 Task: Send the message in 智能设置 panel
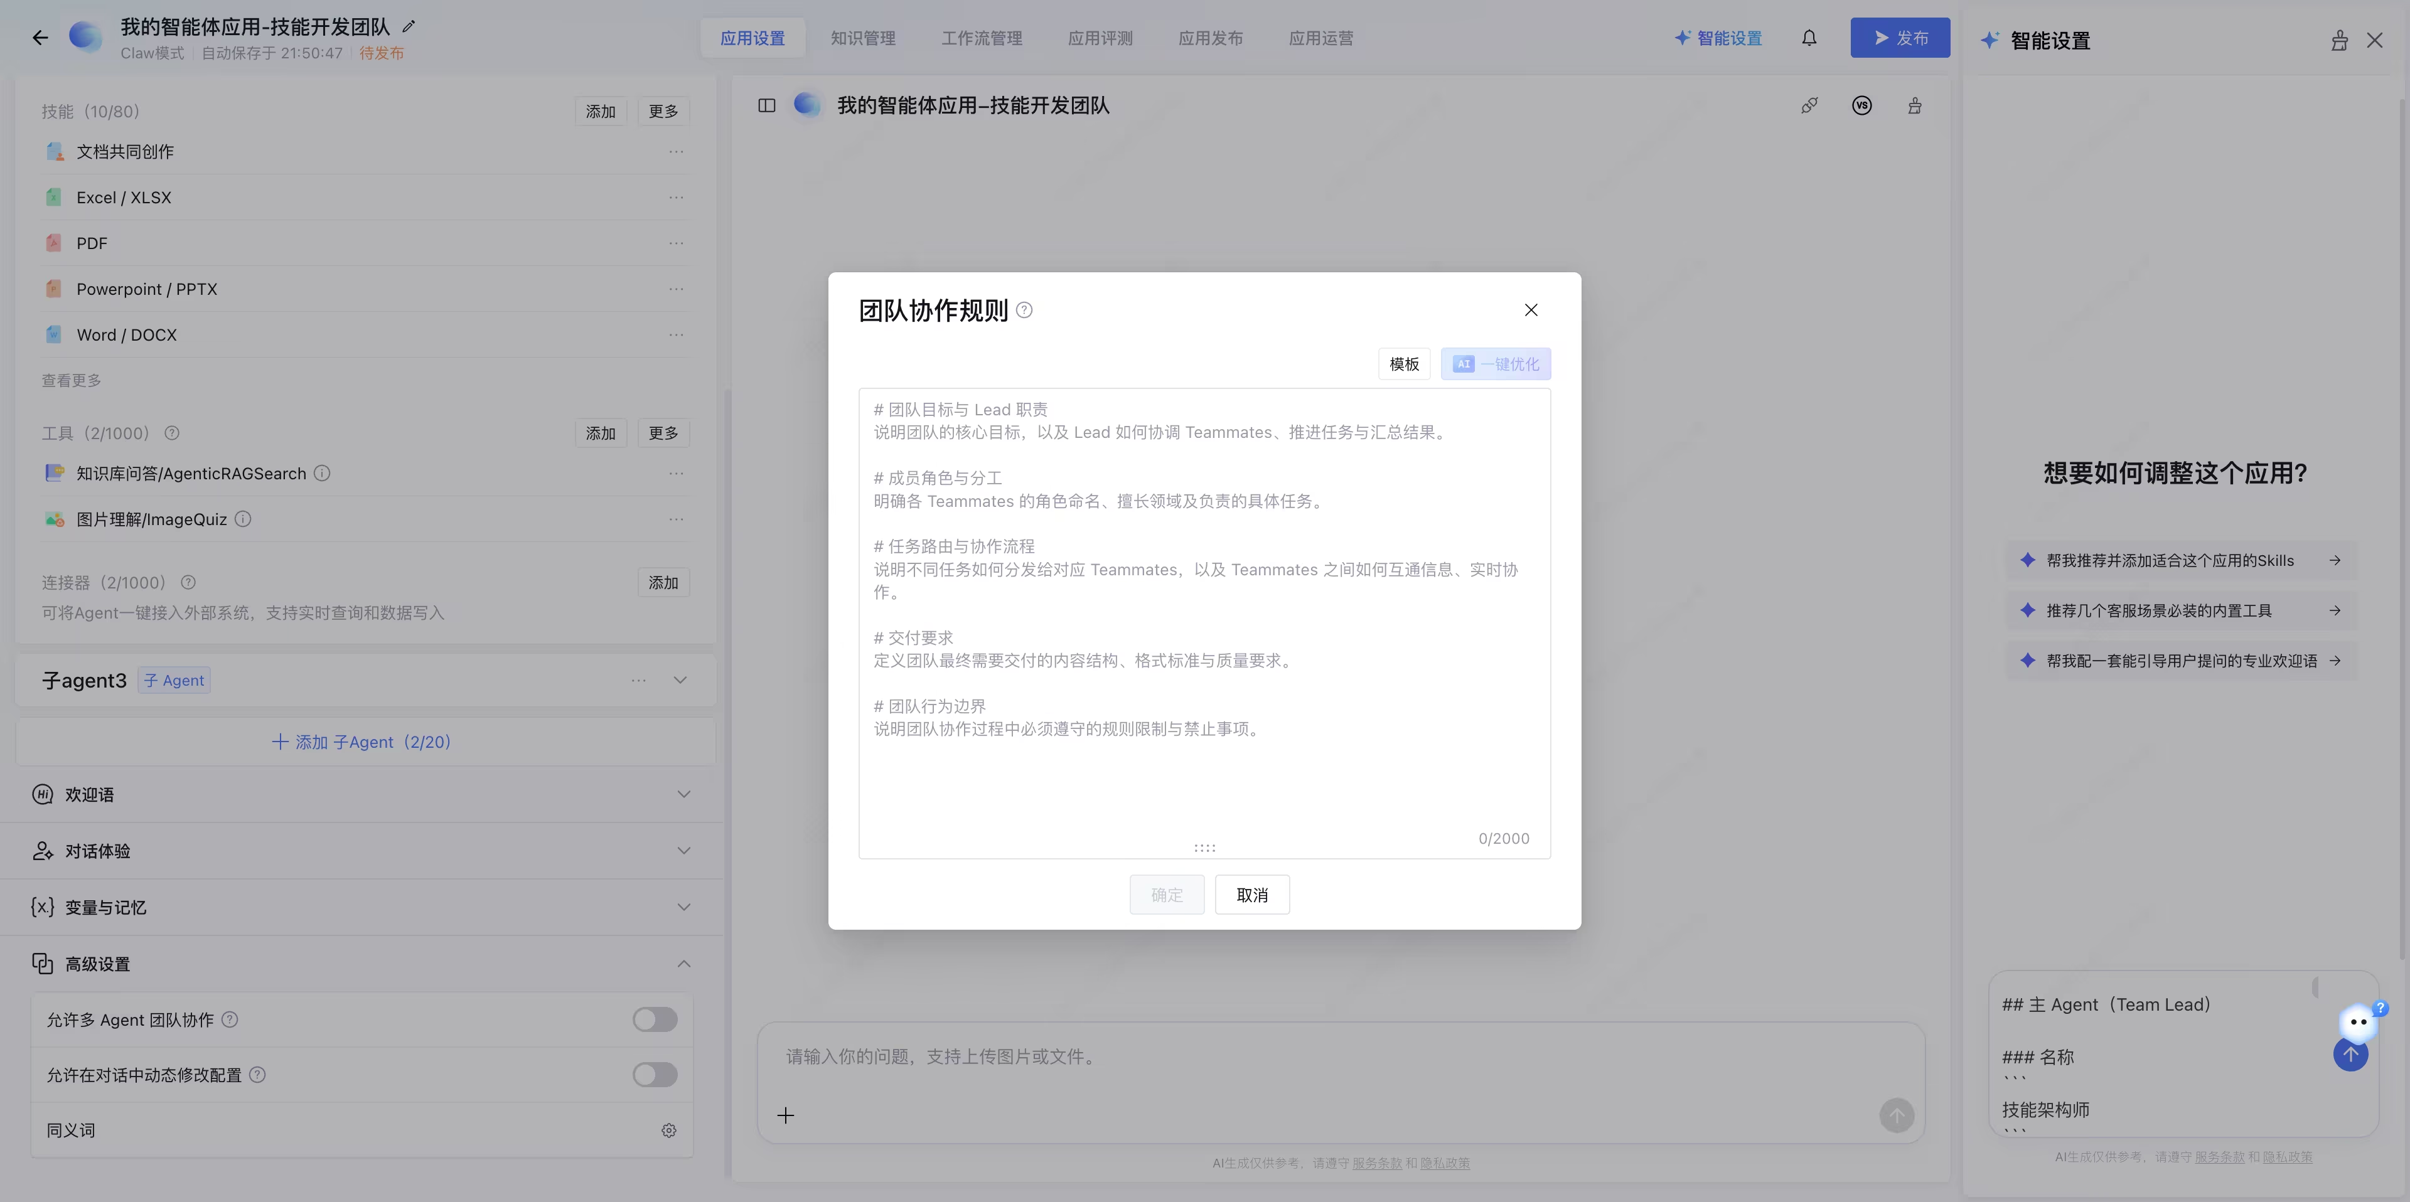tap(2350, 1054)
